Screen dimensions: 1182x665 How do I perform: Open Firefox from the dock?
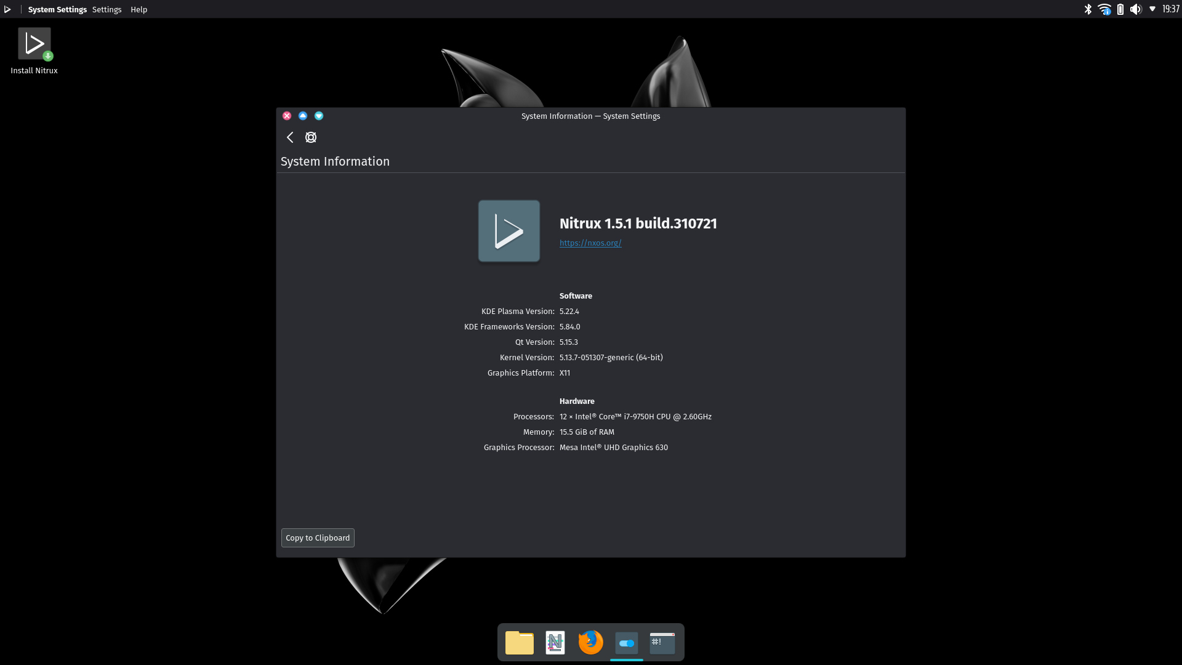point(590,642)
